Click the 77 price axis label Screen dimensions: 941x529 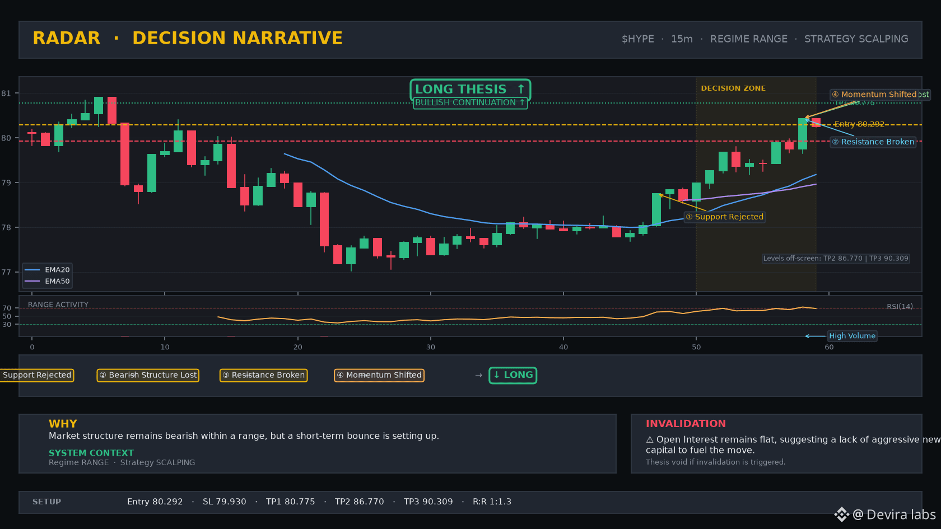click(6, 273)
